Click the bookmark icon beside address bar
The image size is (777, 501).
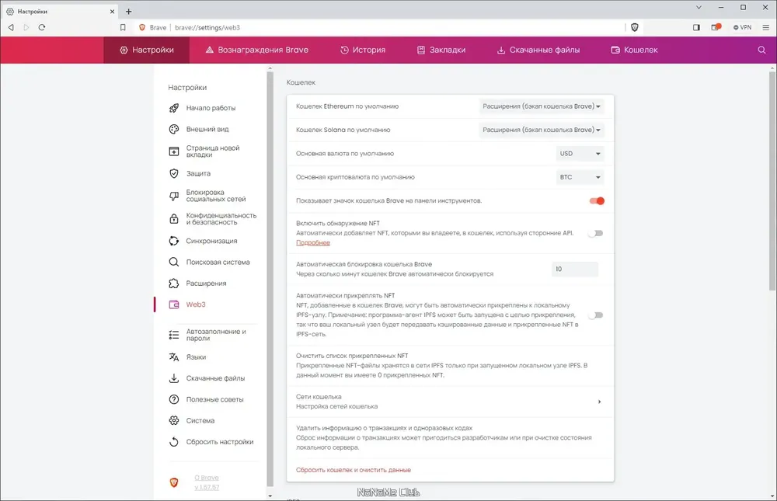(123, 27)
